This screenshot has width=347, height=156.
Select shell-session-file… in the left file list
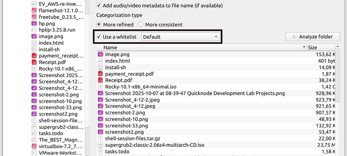point(61,120)
